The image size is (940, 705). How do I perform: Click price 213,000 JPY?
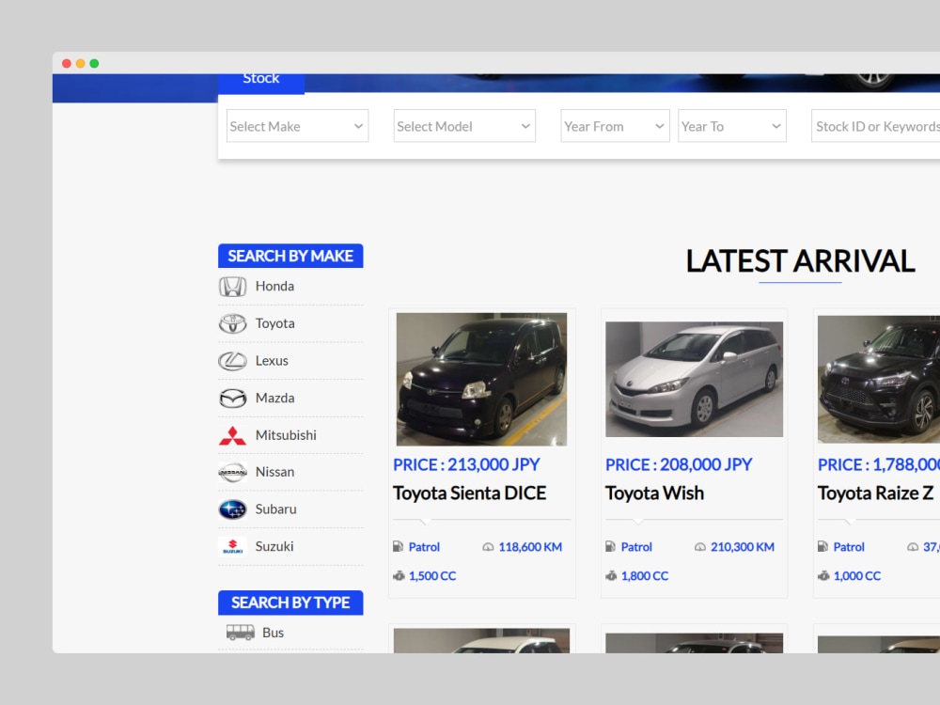[466, 464]
